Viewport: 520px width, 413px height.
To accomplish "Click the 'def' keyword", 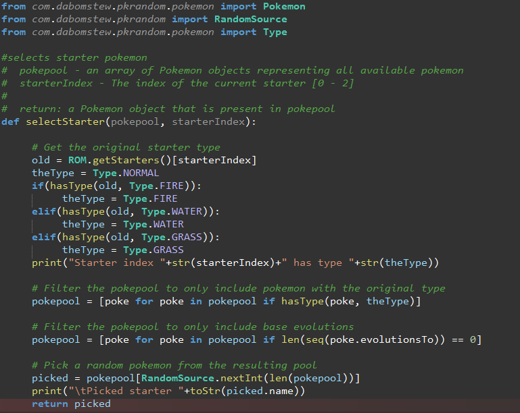I will pyautogui.click(x=10, y=121).
